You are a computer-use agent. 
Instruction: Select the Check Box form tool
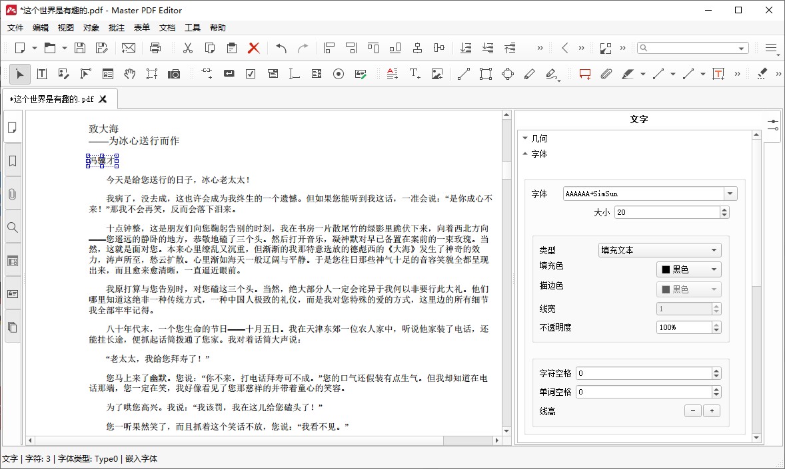tap(251, 74)
